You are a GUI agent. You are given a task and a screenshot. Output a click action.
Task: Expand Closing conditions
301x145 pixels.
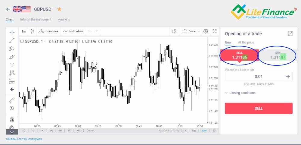240,93
